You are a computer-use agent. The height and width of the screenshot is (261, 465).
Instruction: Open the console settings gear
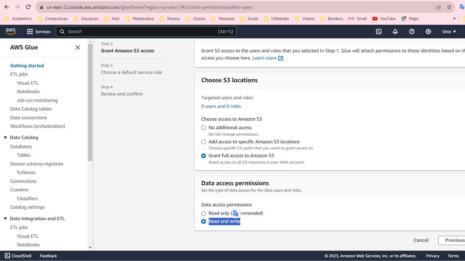[428, 31]
